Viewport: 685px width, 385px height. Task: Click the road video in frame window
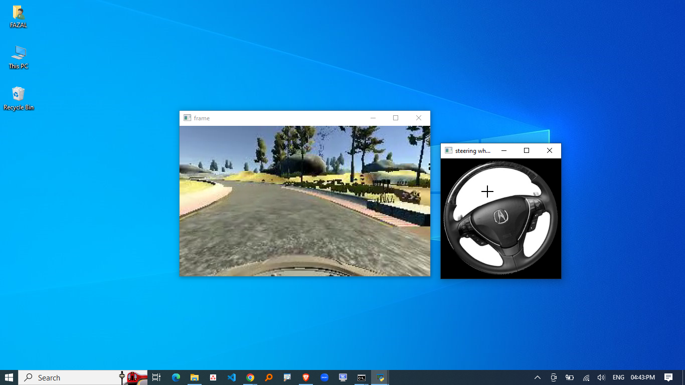pos(305,201)
